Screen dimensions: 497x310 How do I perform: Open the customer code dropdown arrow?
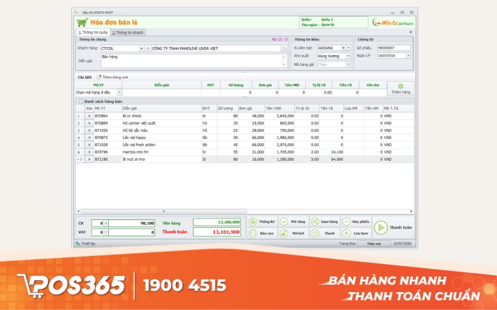[x=148, y=48]
